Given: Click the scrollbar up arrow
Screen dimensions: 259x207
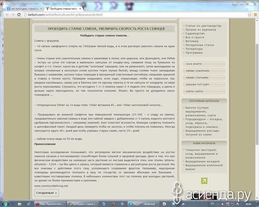Looking at the screenshot, I should click(257, 20).
